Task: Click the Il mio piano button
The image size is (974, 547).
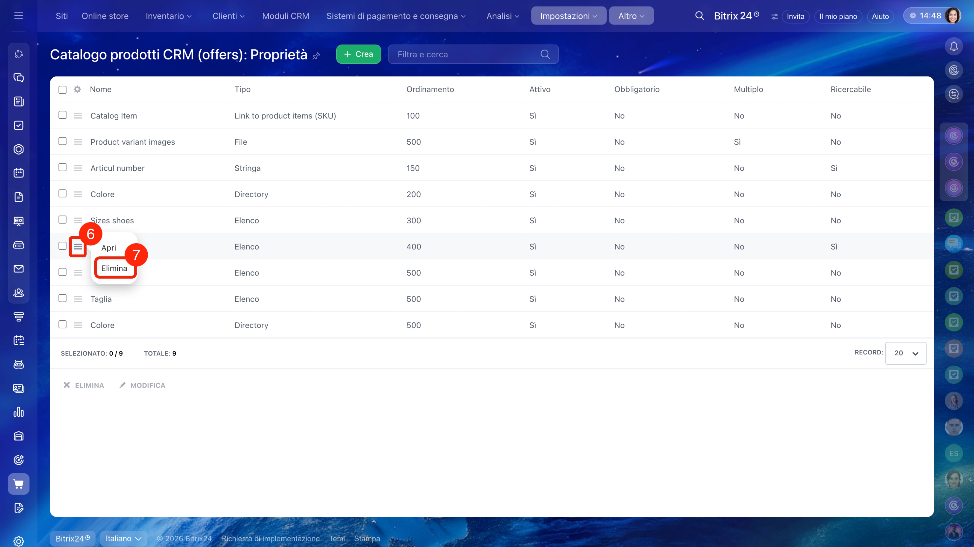Action: click(x=838, y=16)
